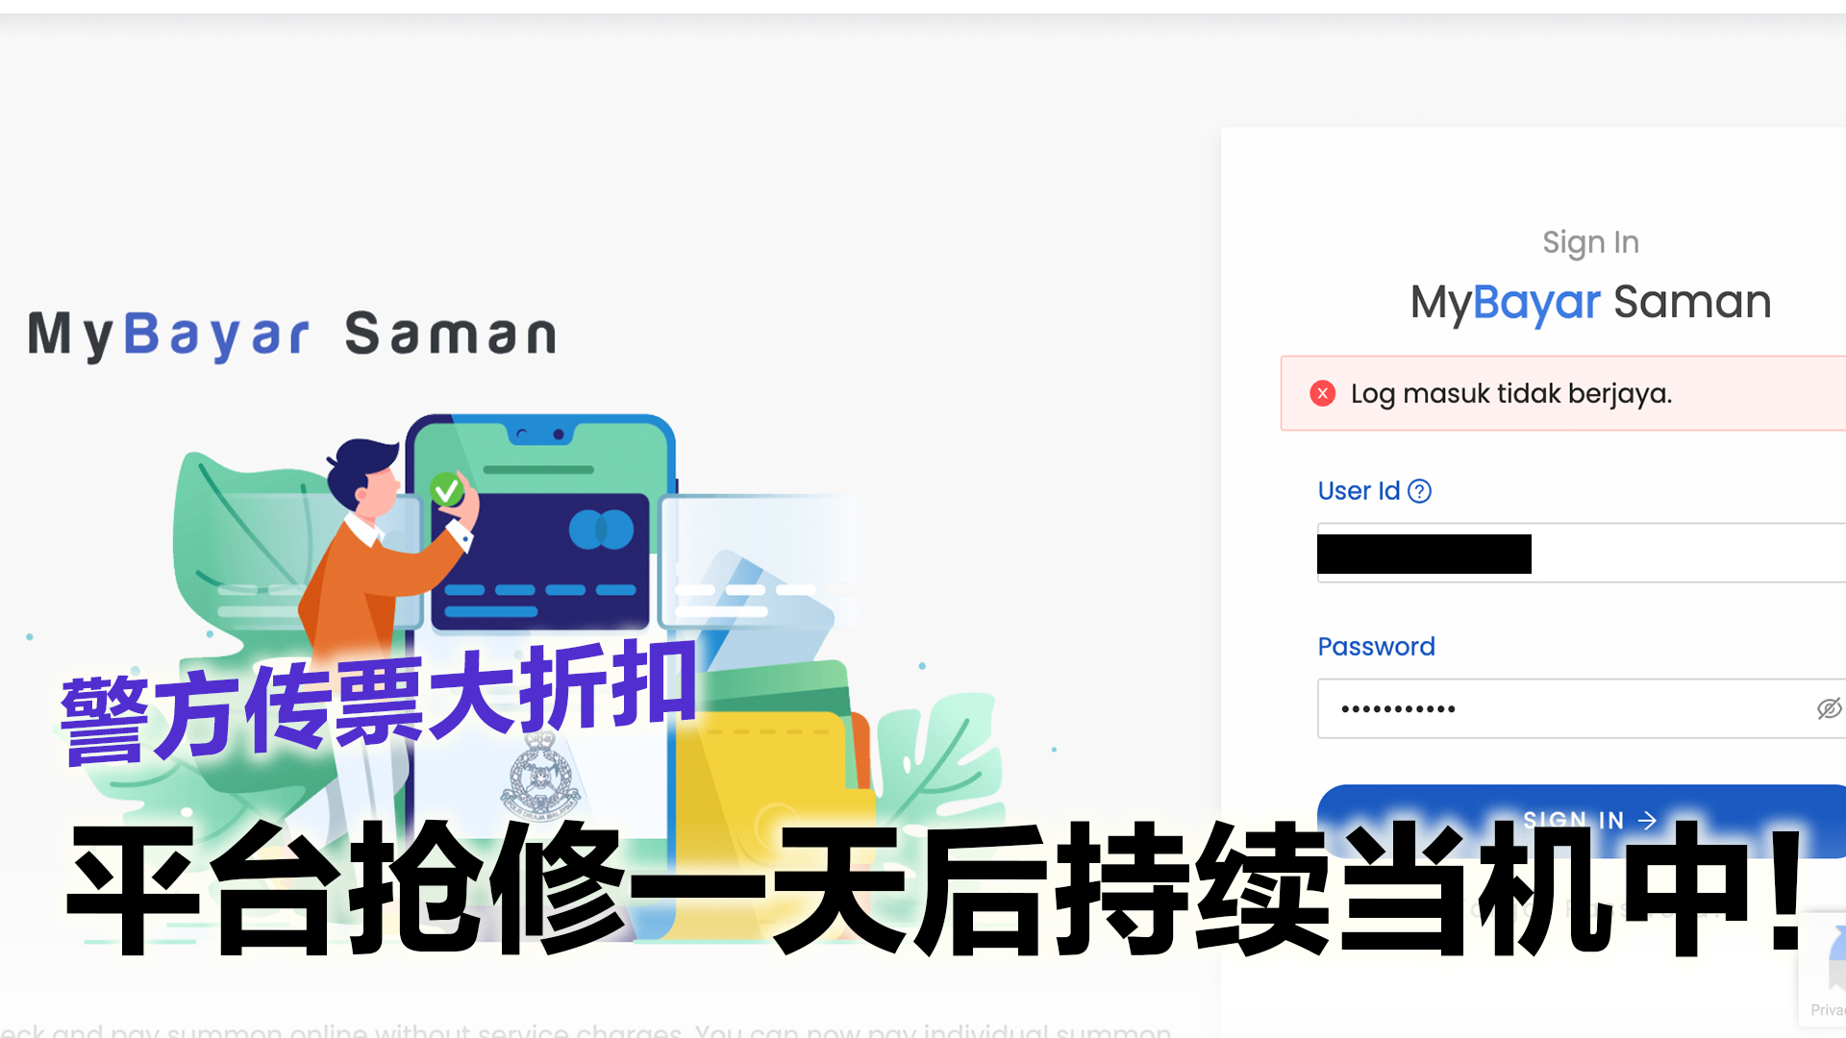Click the Log masuk tidak berjaya alert
Viewport: 1846px width, 1038px height.
pyautogui.click(x=1563, y=393)
